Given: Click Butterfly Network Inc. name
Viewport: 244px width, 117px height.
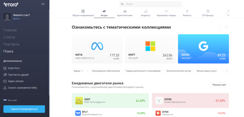Looking at the screenshot, I should coord(92,114).
